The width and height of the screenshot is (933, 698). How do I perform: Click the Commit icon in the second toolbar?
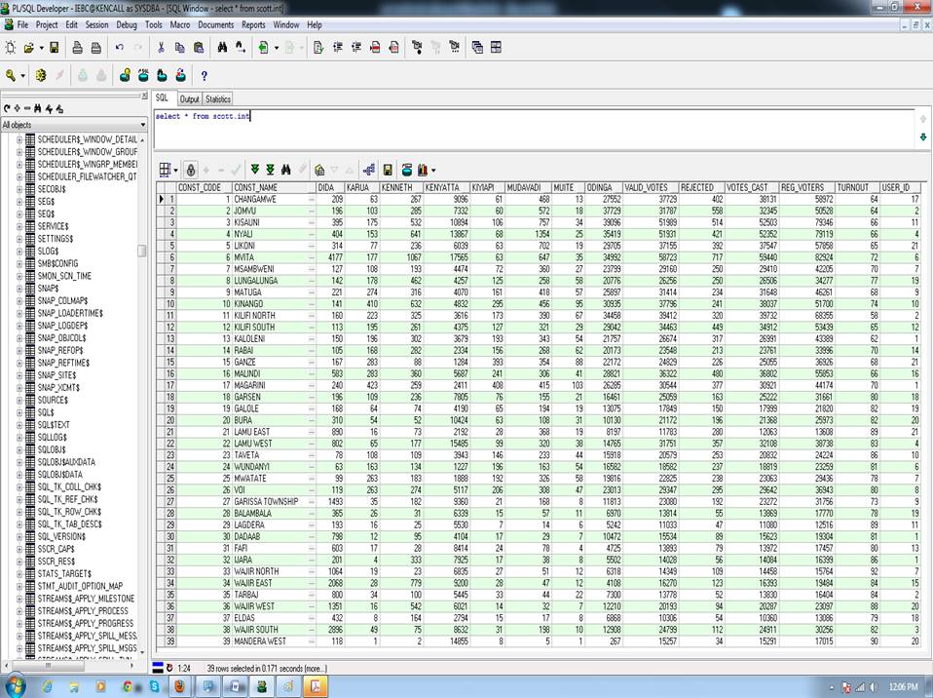82,75
